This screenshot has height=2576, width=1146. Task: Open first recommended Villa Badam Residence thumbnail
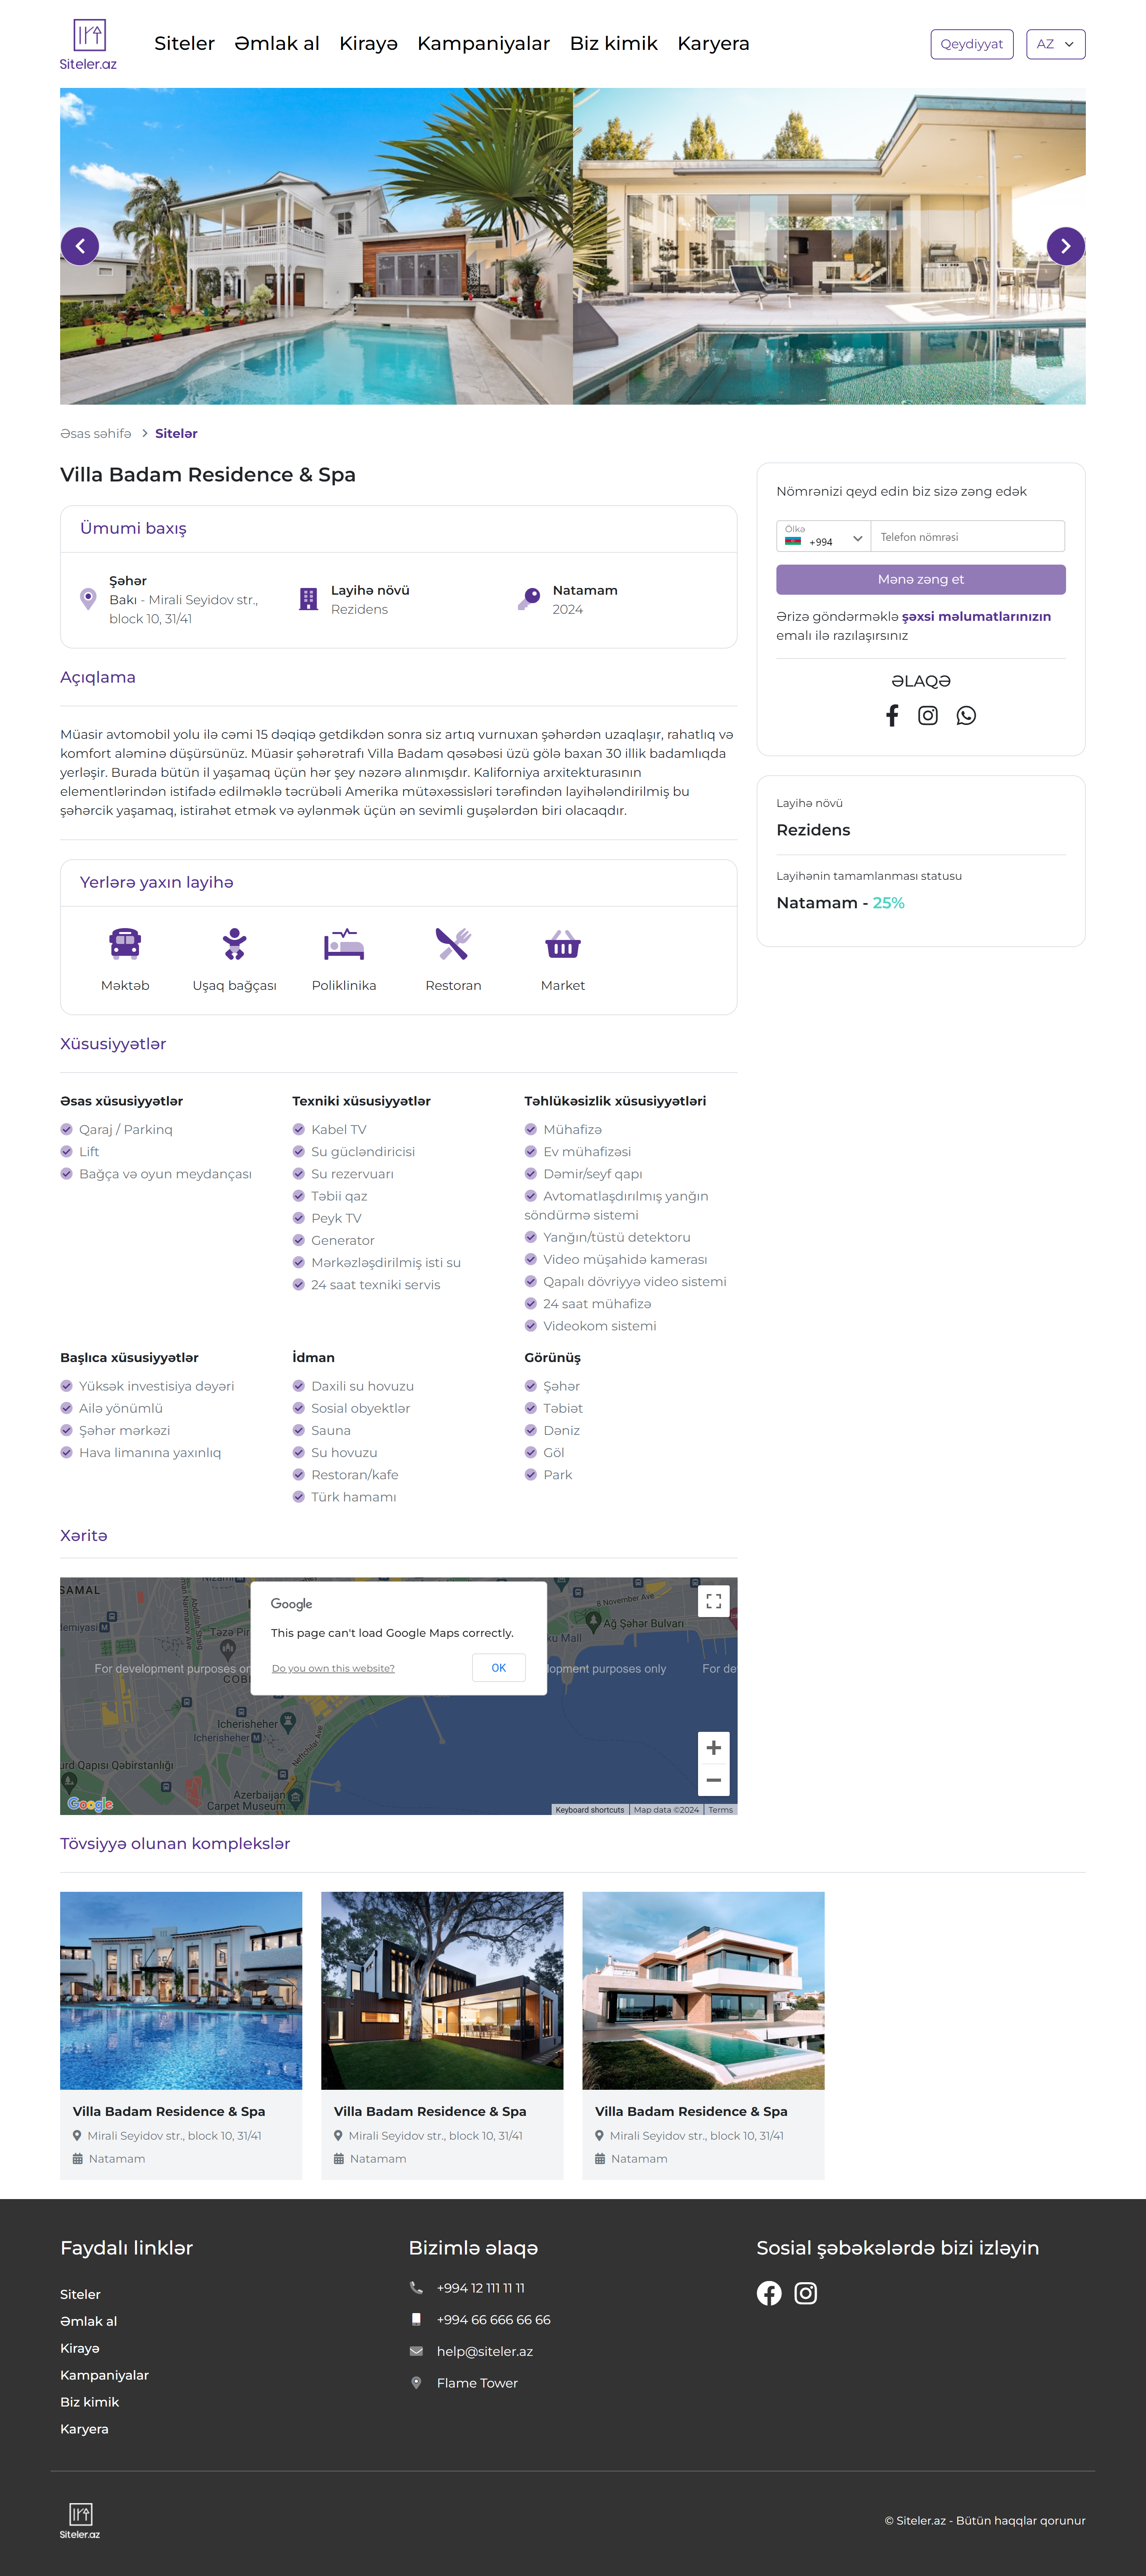click(181, 1990)
